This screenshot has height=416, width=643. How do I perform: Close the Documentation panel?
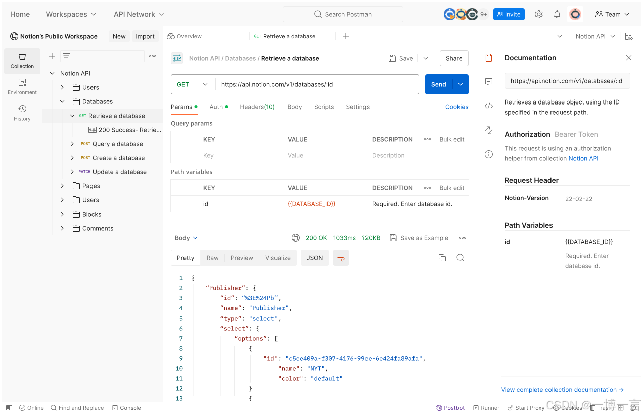pos(628,58)
